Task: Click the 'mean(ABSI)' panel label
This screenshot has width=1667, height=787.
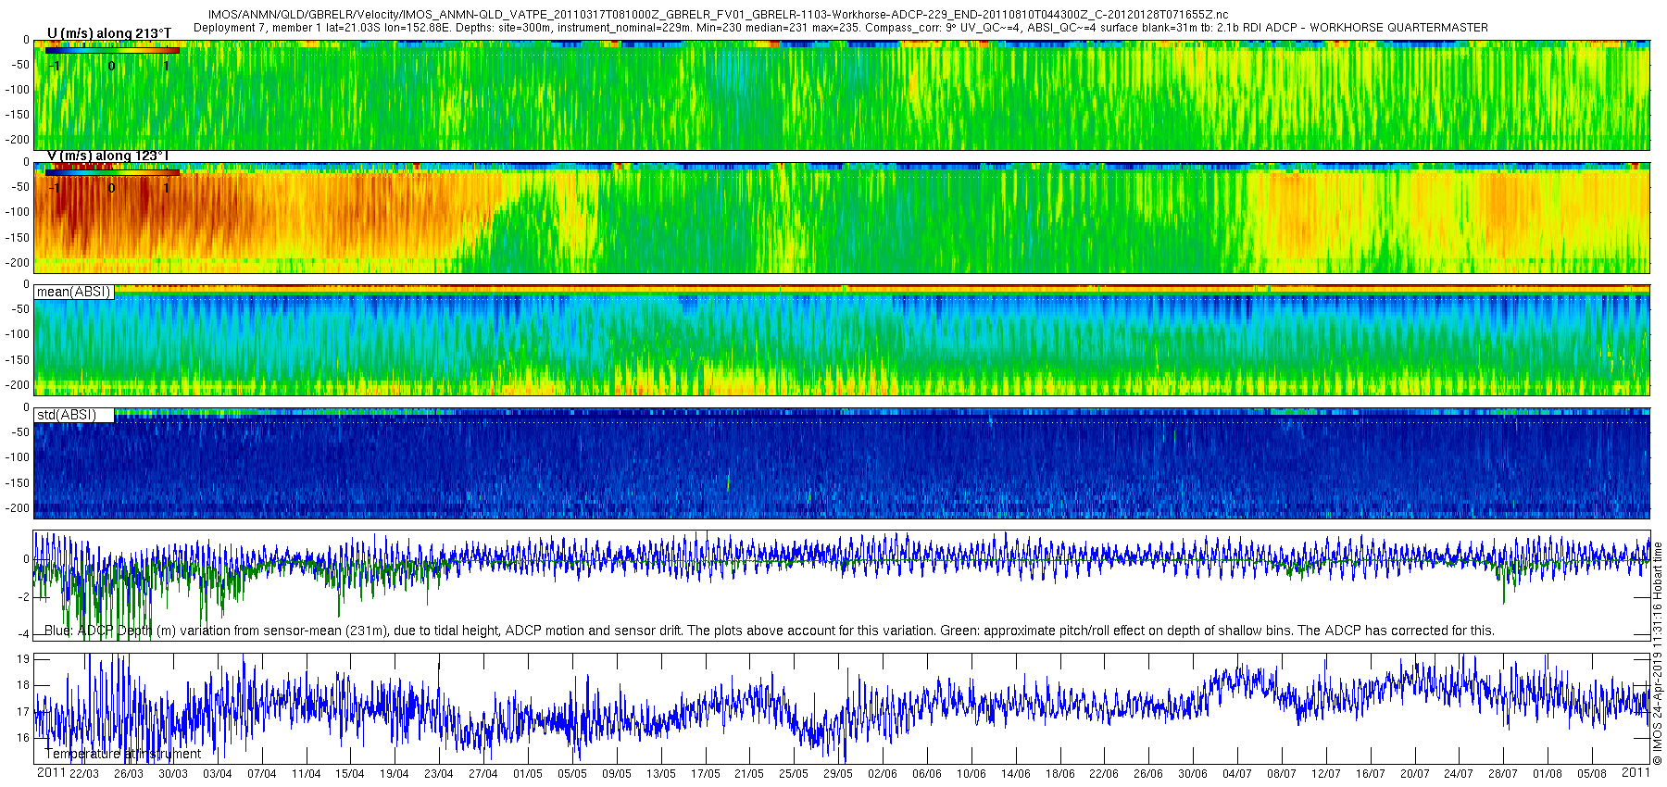Action: click(73, 292)
